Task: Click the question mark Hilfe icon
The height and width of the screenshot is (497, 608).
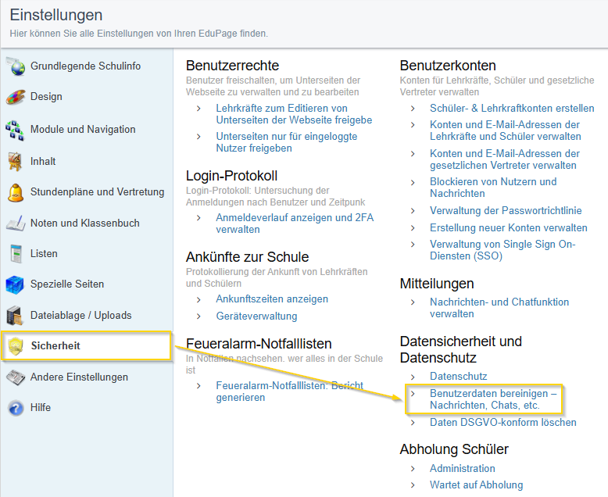Action: pyautogui.click(x=16, y=408)
